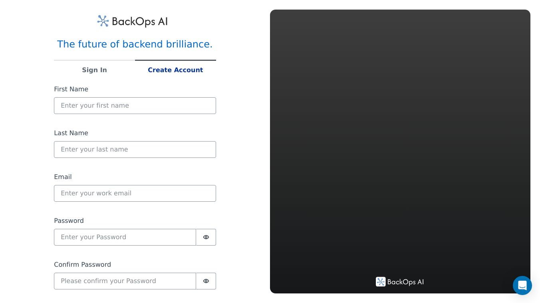Click the BackOps AI header wordmark text
Screen dimensions: 540x303
point(140,22)
